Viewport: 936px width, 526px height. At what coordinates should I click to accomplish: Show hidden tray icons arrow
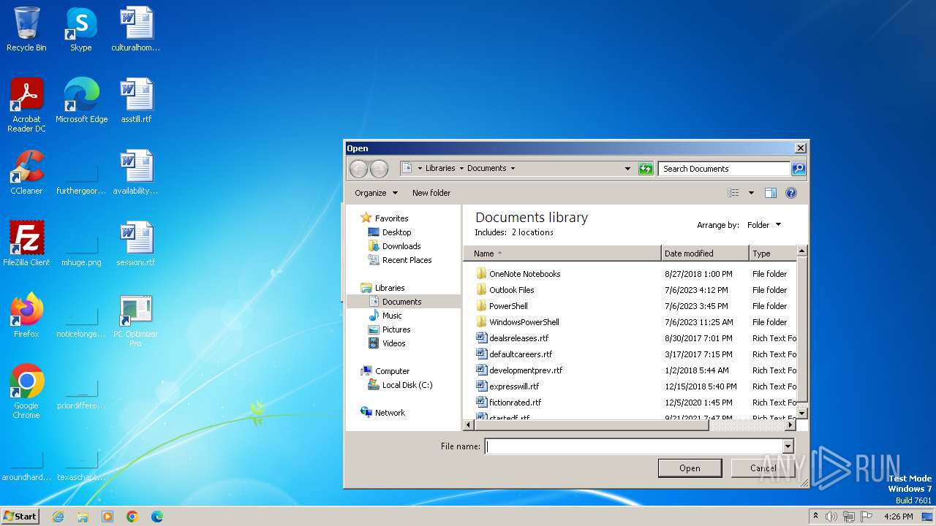pos(815,517)
